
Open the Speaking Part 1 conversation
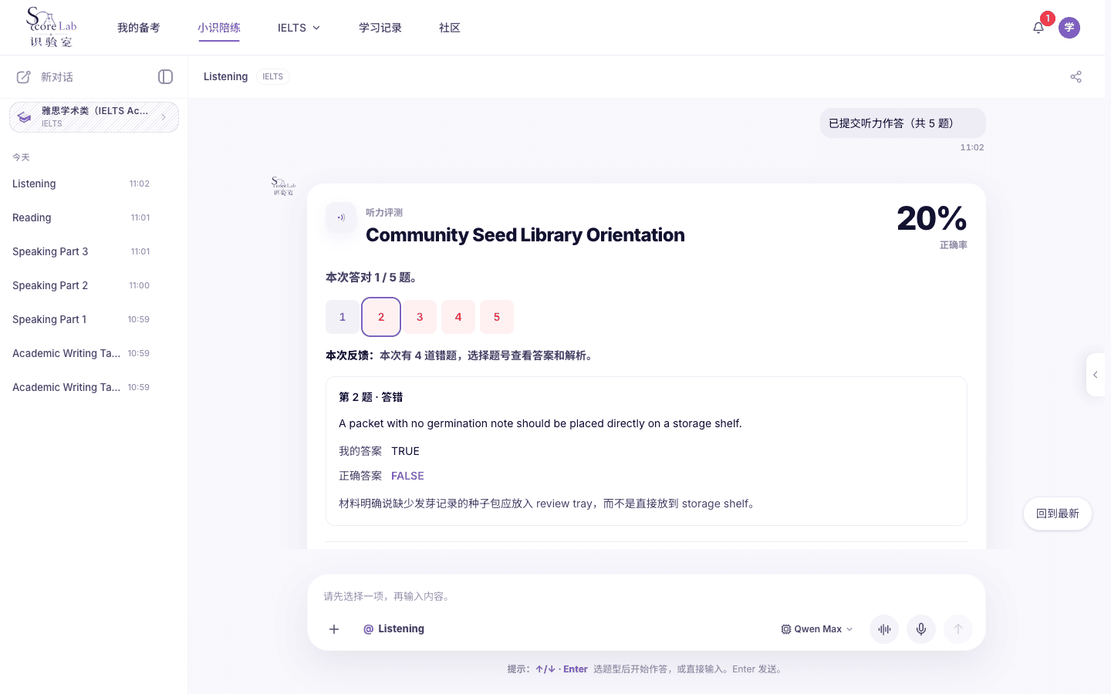point(82,319)
